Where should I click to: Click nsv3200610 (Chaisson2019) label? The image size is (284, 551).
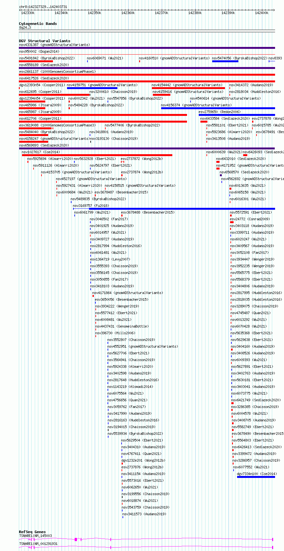point(113,92)
